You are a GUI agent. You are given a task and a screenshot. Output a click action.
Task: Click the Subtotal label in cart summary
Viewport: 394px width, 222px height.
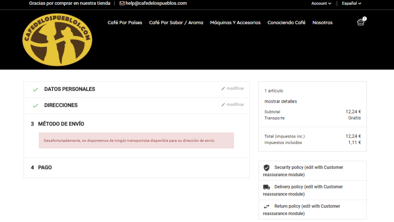click(x=272, y=112)
